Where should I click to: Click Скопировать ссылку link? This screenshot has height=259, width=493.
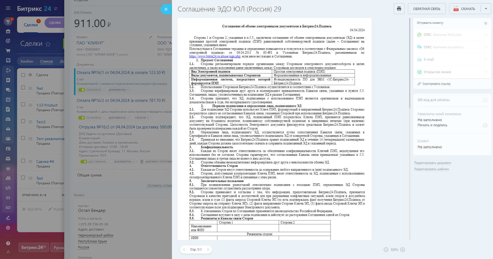click(x=436, y=84)
